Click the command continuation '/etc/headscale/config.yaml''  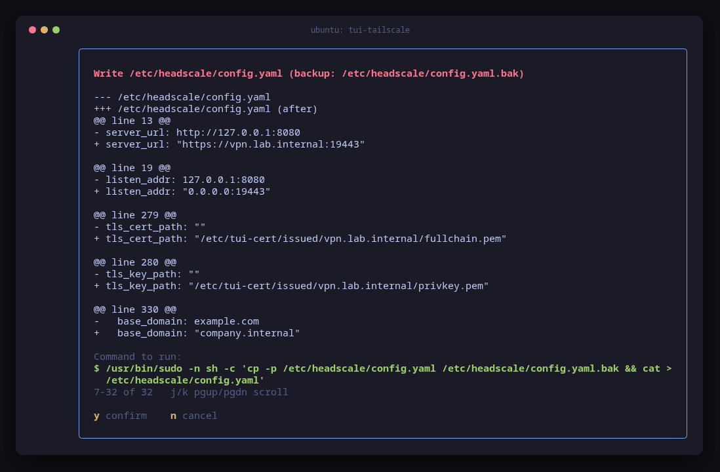185,381
